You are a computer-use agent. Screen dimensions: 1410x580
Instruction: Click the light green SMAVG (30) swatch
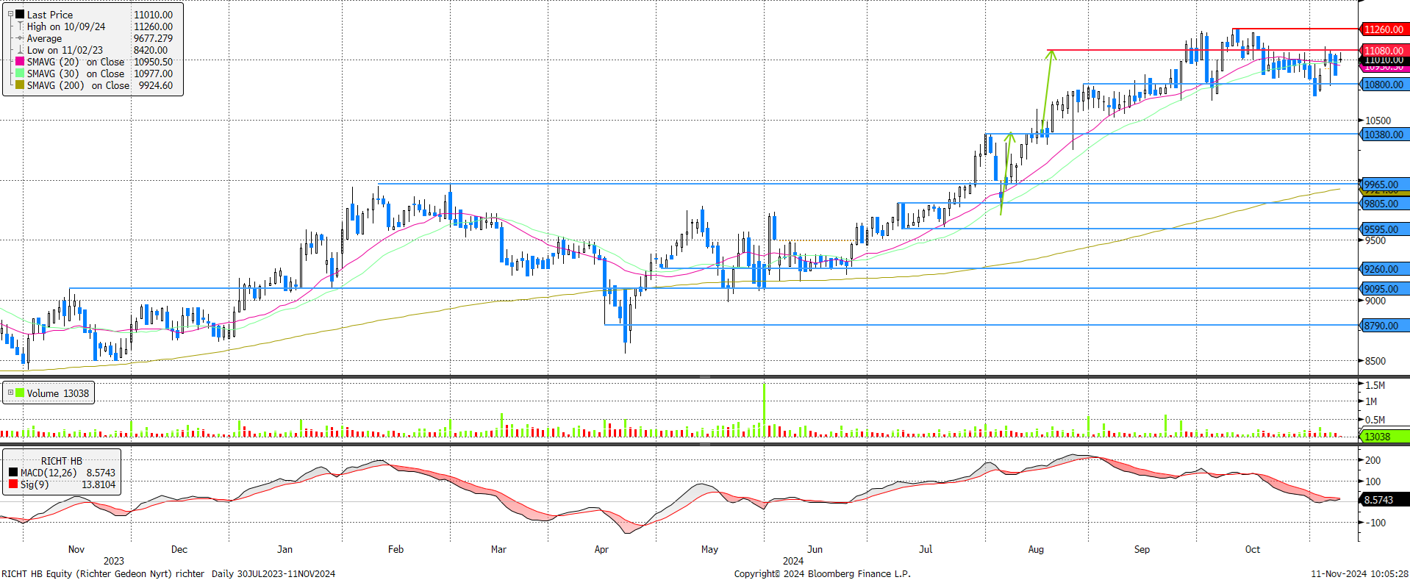pos(20,74)
